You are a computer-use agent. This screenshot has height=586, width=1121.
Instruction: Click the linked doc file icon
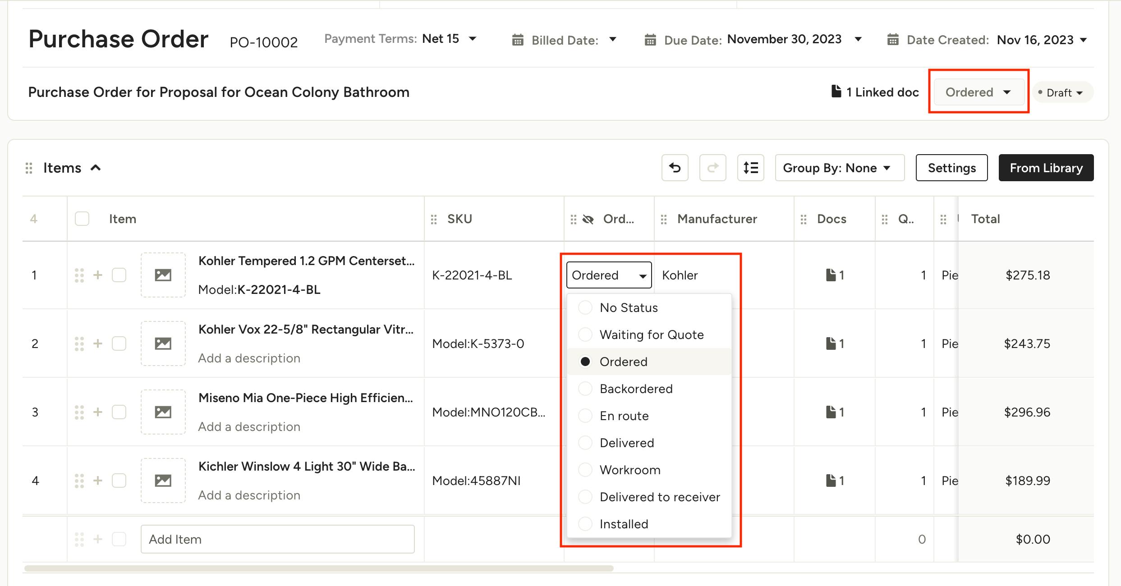(836, 92)
